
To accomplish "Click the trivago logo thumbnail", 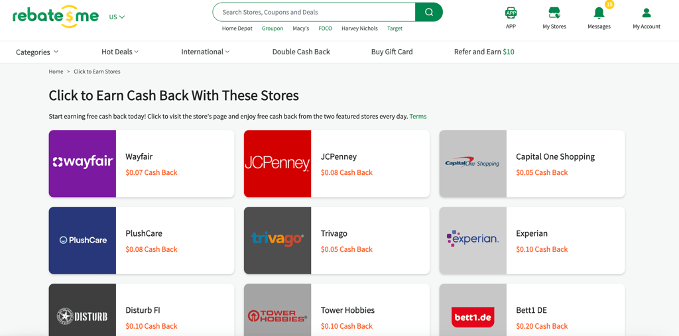I will click(x=278, y=241).
